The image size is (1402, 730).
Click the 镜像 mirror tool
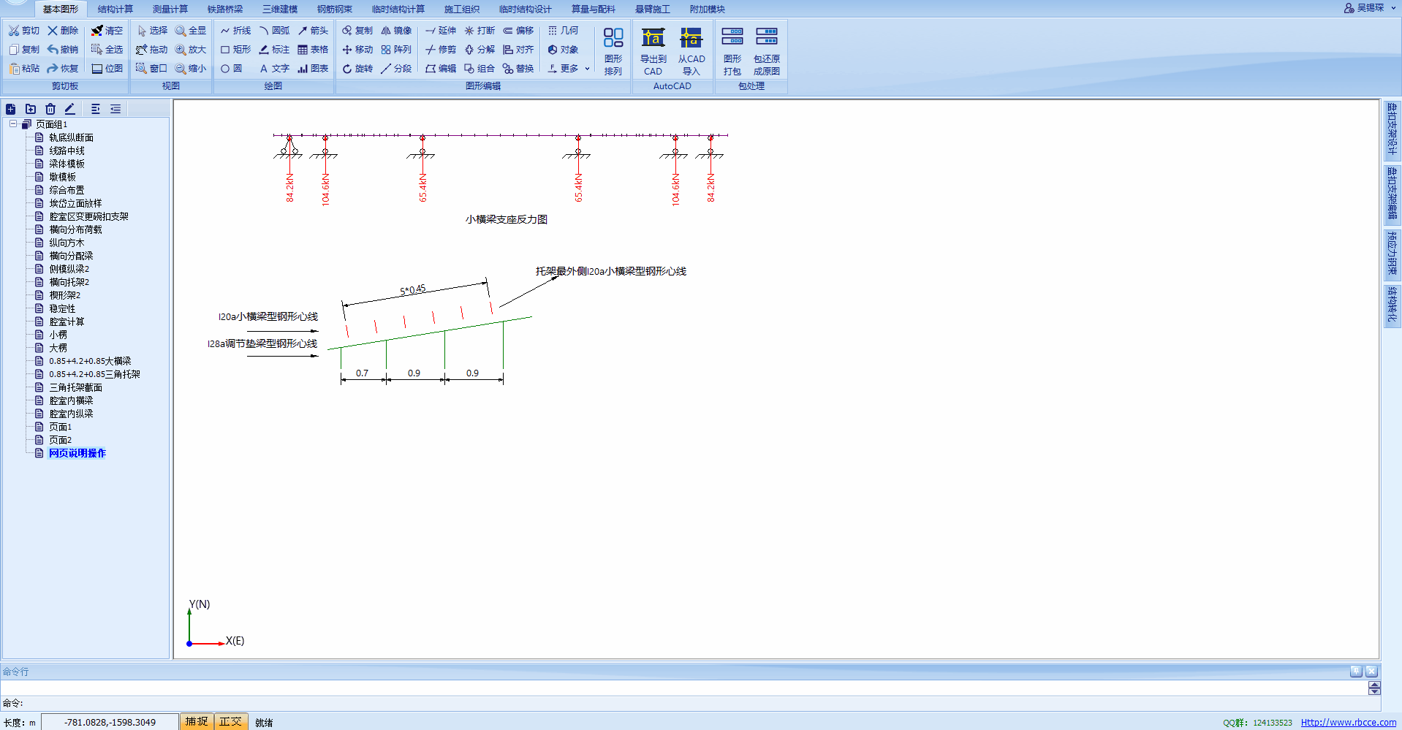click(x=396, y=31)
